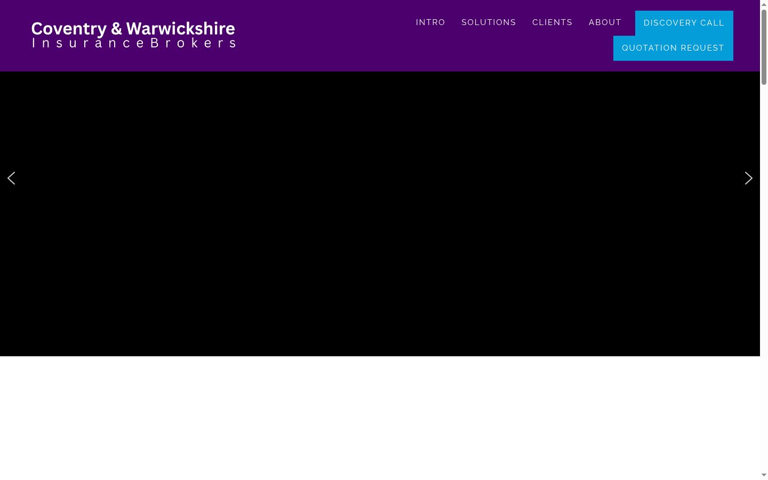
Task: Open the About menu item
Action: [x=605, y=22]
